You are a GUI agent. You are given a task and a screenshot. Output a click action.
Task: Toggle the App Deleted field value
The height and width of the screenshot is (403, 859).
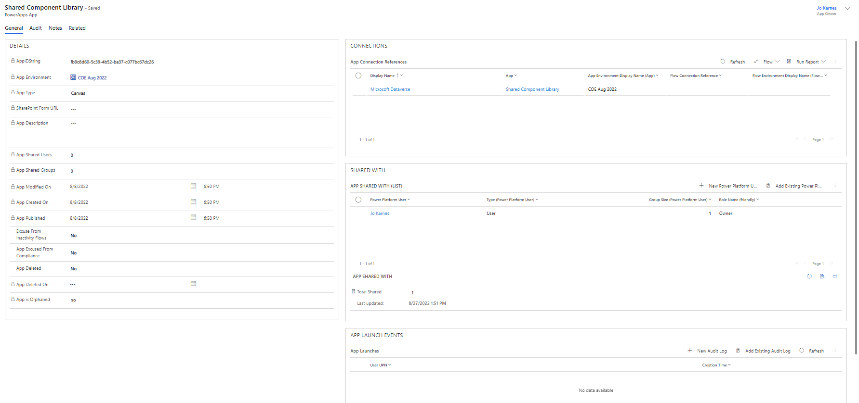coord(74,269)
